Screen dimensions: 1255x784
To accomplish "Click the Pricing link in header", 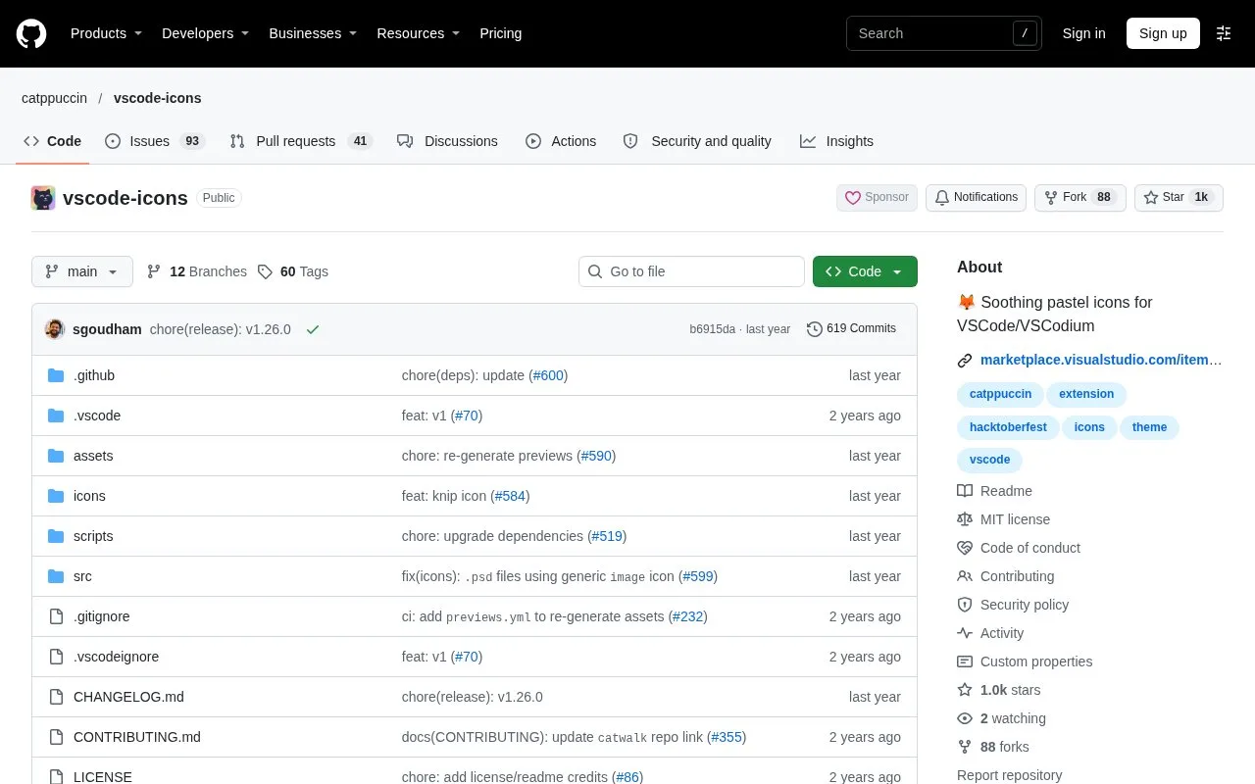I will pos(500,33).
